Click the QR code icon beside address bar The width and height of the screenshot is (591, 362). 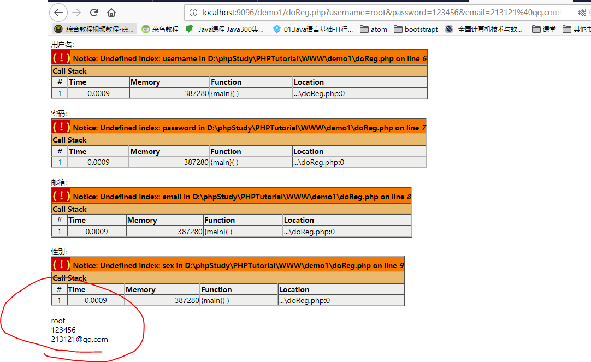[582, 13]
